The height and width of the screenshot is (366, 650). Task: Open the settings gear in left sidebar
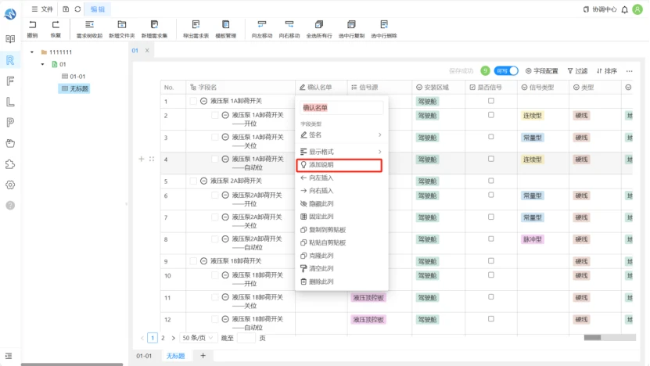click(x=10, y=185)
